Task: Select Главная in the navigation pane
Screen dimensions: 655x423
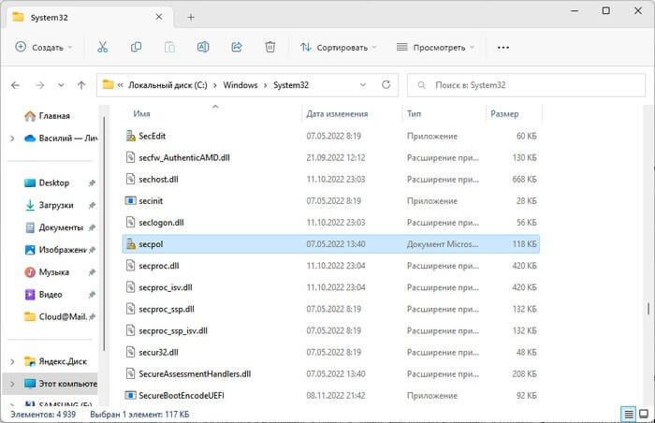Action: (x=54, y=116)
